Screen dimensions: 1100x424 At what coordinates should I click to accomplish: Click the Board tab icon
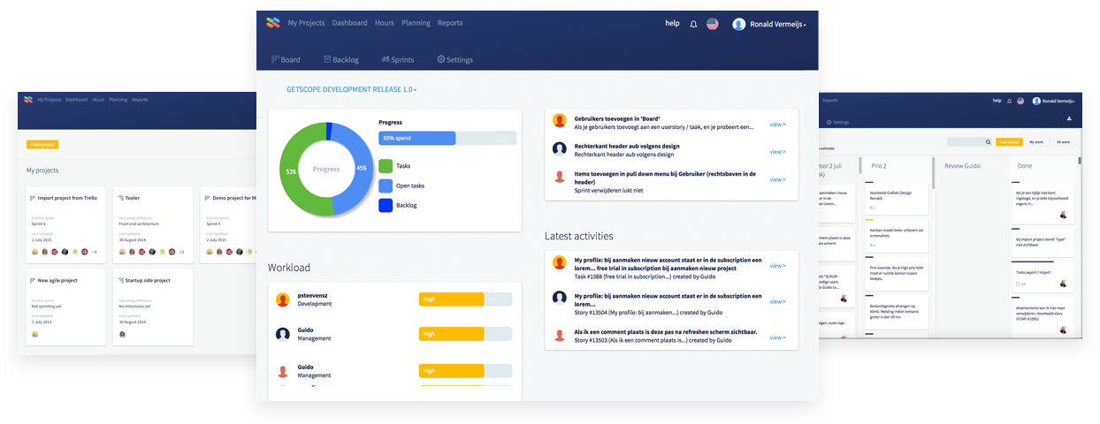point(275,59)
